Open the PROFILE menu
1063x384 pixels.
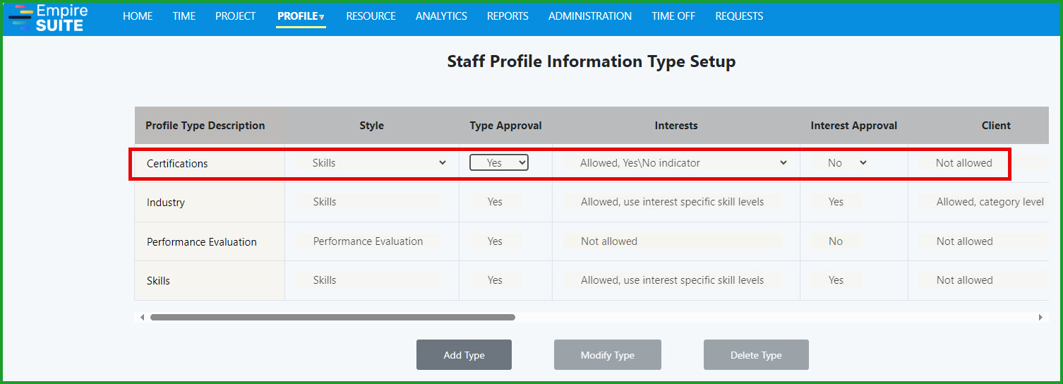pyautogui.click(x=301, y=16)
